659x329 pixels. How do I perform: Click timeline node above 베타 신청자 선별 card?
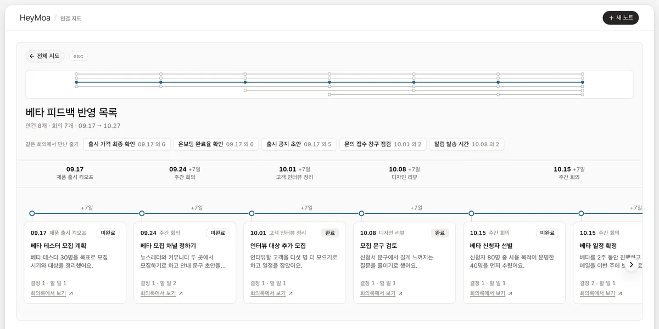coord(471,213)
